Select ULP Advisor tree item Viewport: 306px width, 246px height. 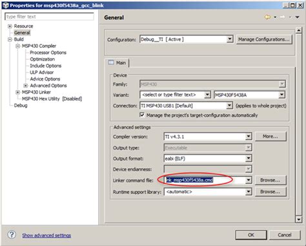tap(42, 73)
